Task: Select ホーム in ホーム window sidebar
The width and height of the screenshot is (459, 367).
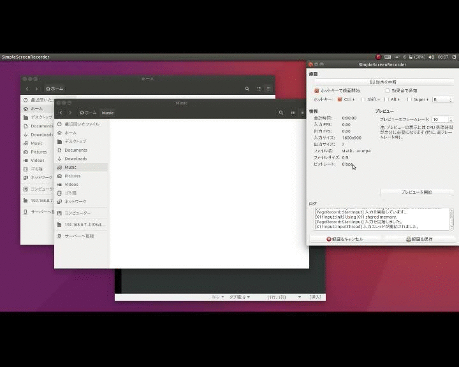Action: pyautogui.click(x=38, y=109)
